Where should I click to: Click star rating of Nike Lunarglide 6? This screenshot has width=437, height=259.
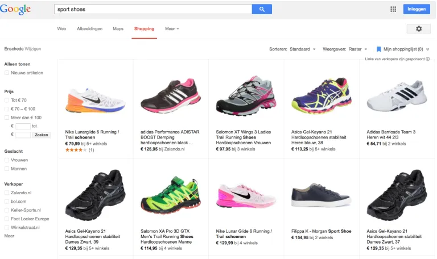point(76,150)
